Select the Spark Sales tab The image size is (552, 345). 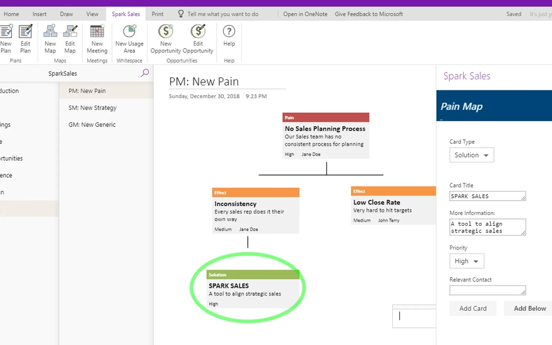pyautogui.click(x=126, y=14)
